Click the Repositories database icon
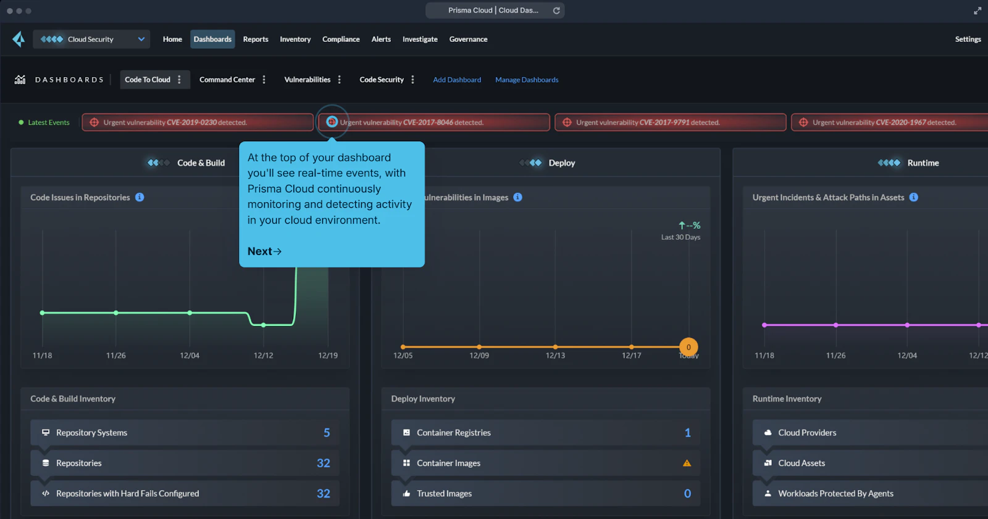This screenshot has width=988, height=519. click(46, 463)
